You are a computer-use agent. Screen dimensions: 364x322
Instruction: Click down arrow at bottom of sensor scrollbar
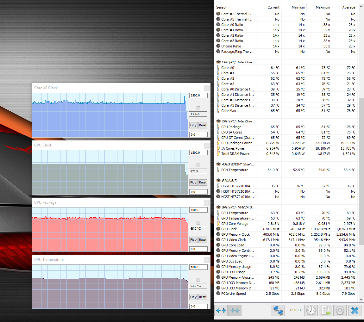(361, 299)
